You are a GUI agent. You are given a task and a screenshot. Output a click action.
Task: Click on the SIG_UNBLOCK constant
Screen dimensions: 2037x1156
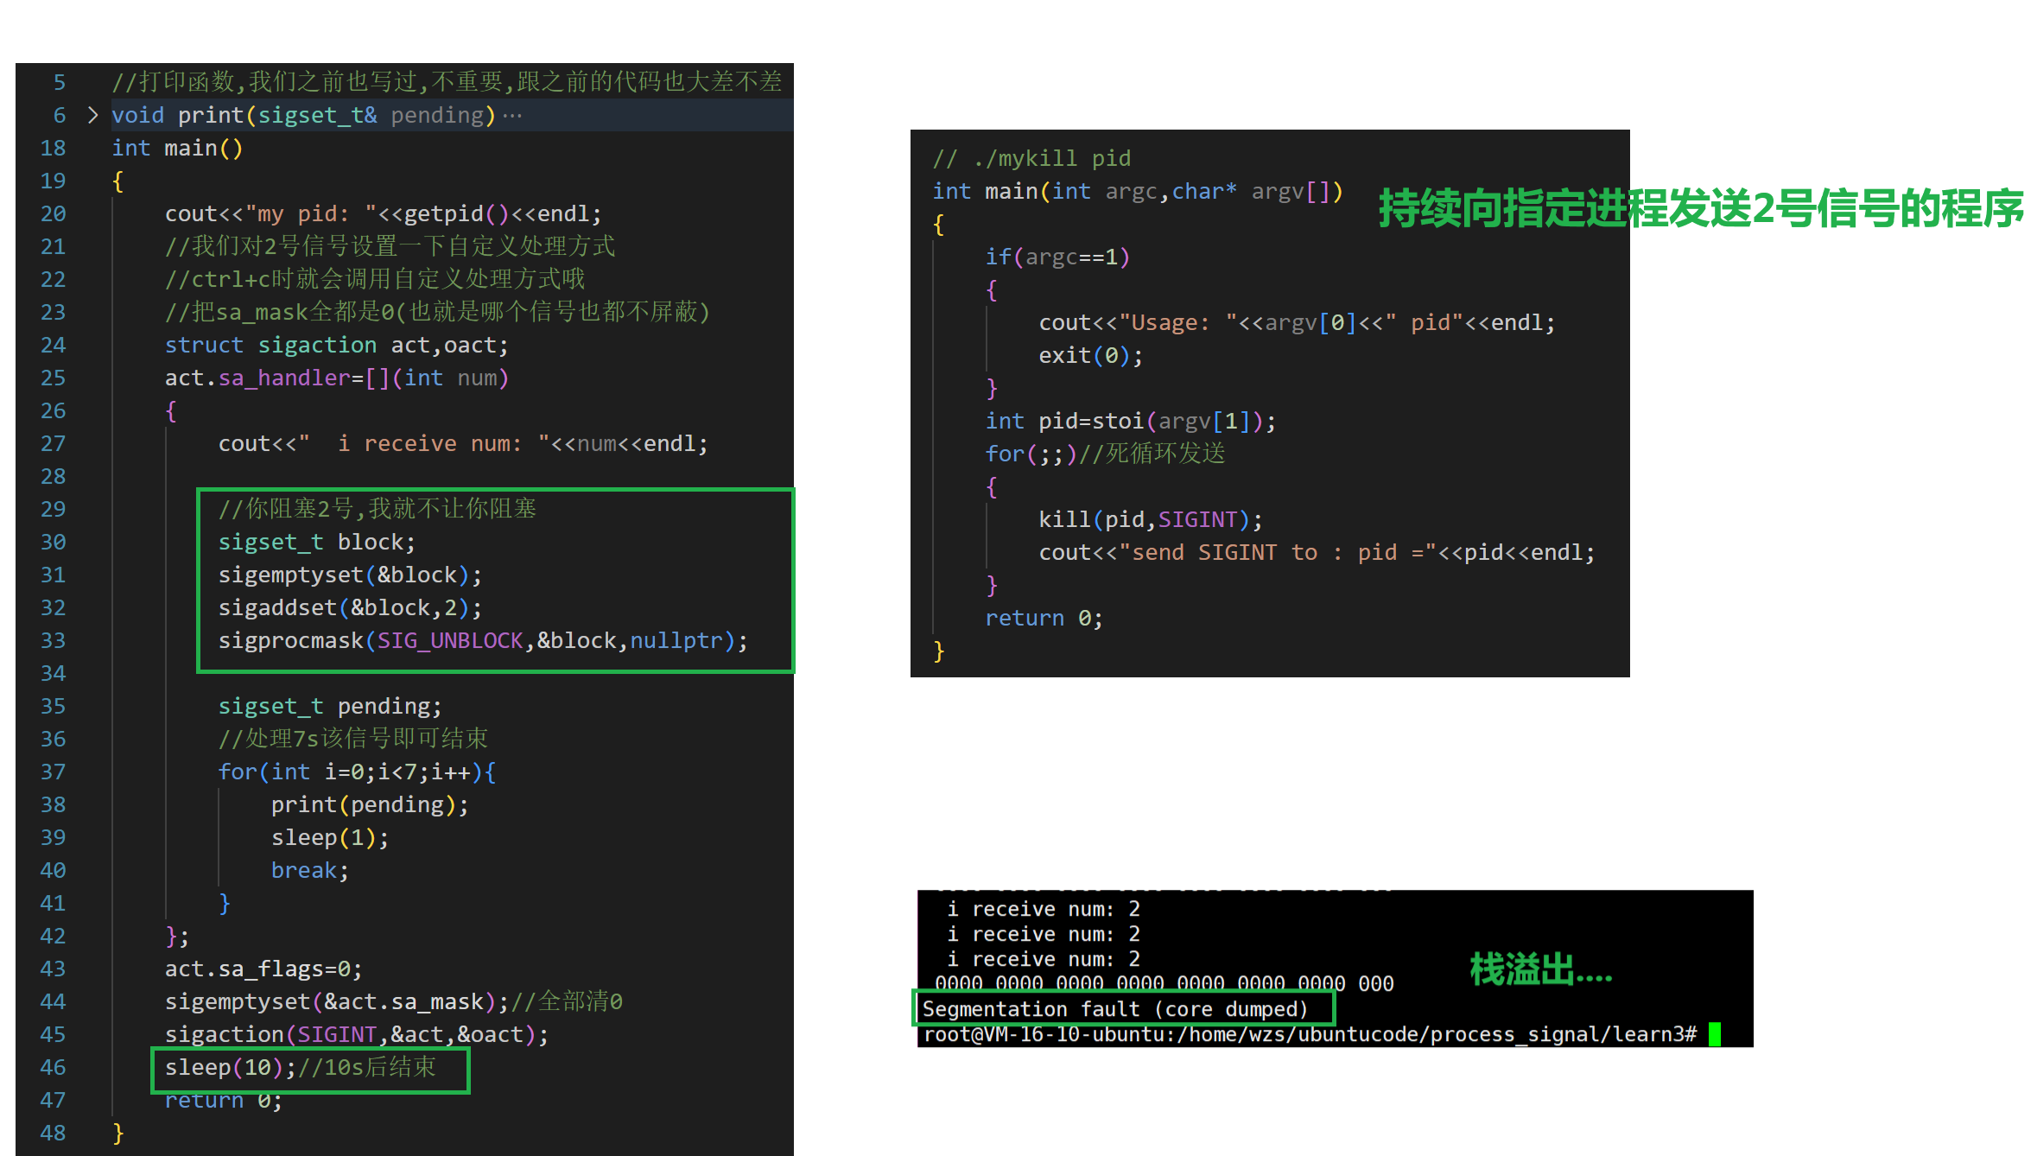[450, 641]
